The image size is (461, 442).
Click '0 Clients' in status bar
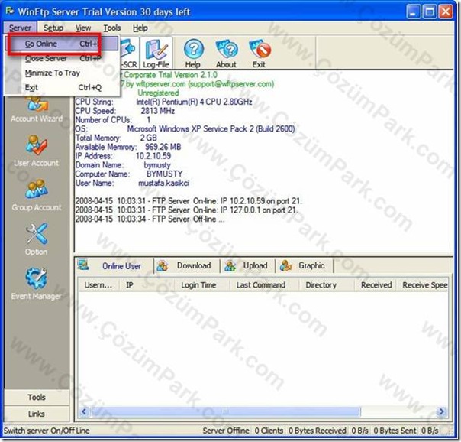(x=269, y=431)
